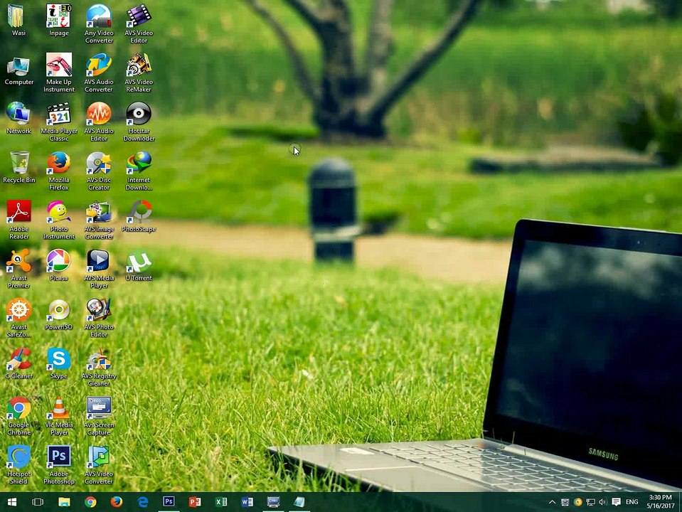This screenshot has width=682, height=512.
Task: Switch to Photoshop in taskbar
Action: click(169, 502)
